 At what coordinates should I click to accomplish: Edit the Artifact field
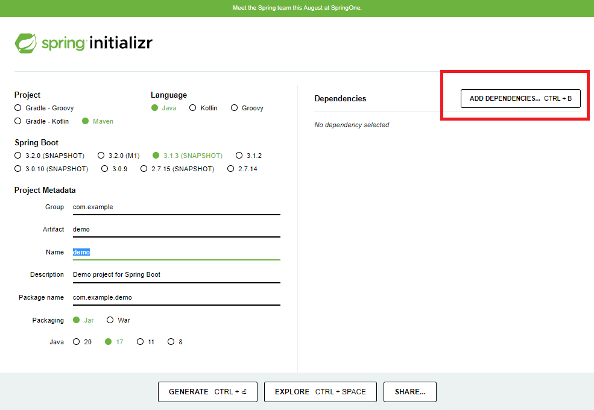click(177, 230)
